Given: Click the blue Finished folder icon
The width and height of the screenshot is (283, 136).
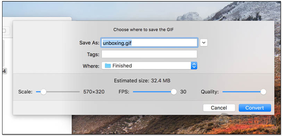Looking at the screenshot, I should click(x=108, y=66).
